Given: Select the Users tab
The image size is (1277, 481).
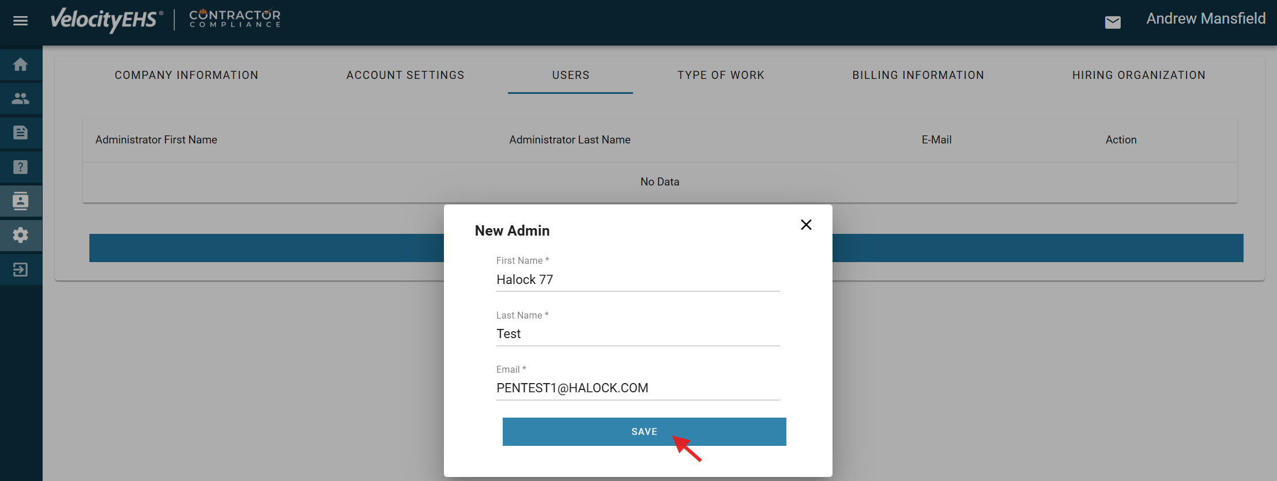Looking at the screenshot, I should (571, 75).
